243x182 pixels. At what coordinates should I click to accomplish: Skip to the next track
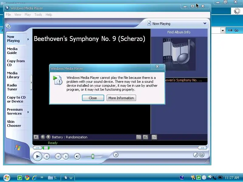pos(66,157)
